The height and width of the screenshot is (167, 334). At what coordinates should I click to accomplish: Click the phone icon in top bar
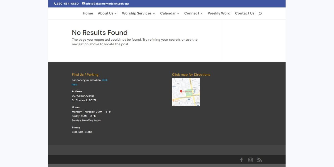55,4
